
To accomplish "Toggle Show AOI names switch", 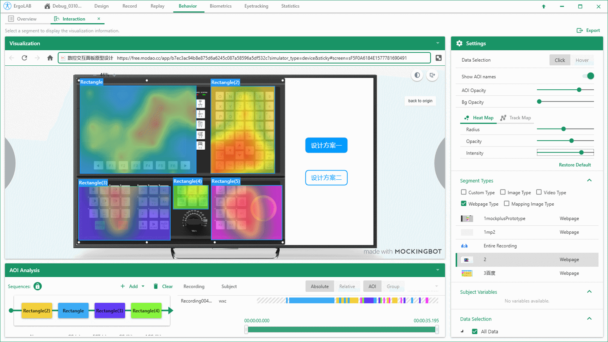I will click(588, 76).
